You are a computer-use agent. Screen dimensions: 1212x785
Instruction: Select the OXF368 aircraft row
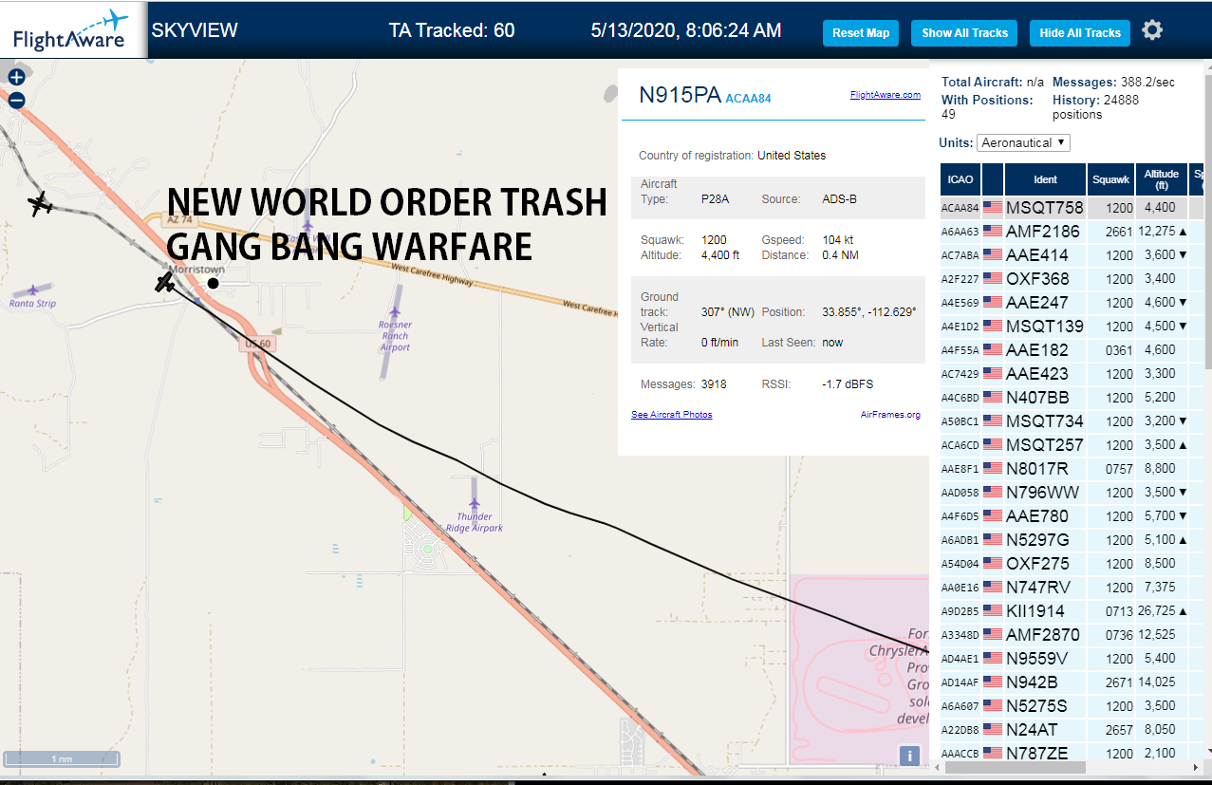tap(1072, 279)
